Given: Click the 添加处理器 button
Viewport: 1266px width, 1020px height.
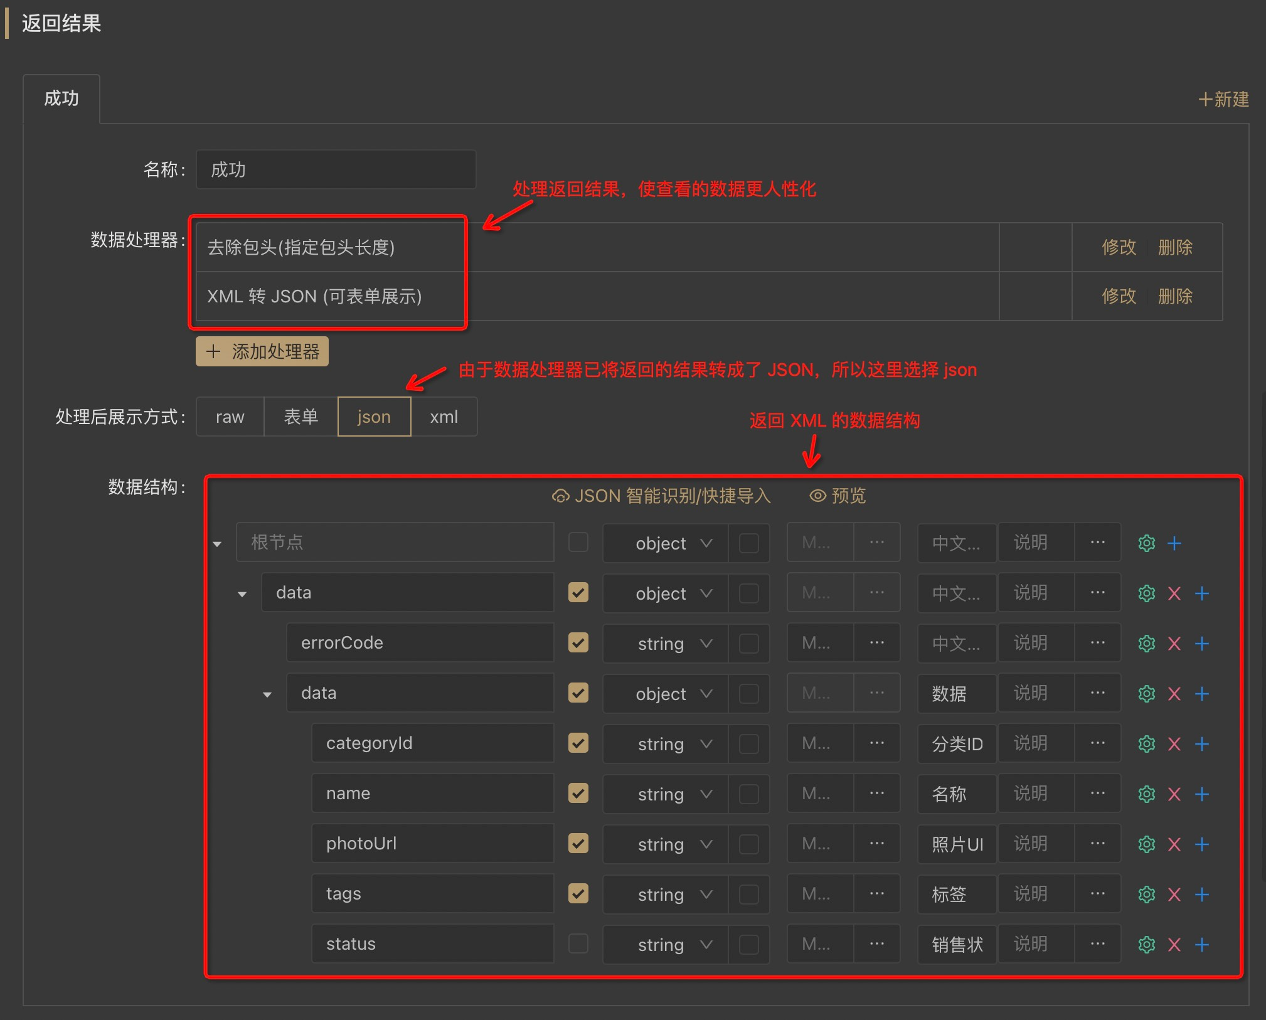Looking at the screenshot, I should click(x=262, y=351).
